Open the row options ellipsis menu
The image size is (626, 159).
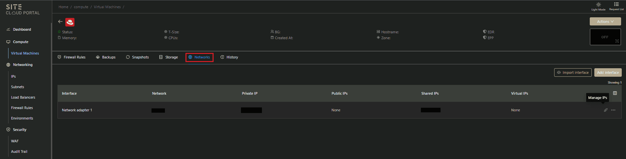[x=613, y=110]
